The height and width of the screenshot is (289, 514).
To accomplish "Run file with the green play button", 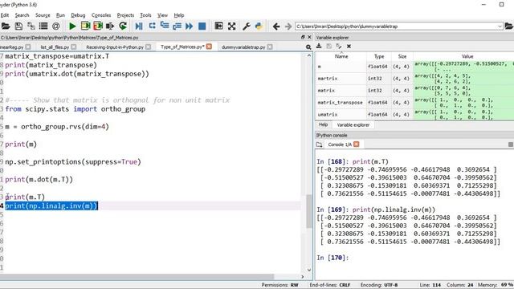I will pyautogui.click(x=72, y=26).
